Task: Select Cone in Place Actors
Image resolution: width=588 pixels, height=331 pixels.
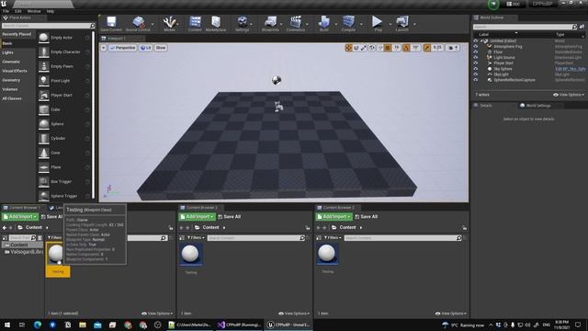Action: pos(64,153)
